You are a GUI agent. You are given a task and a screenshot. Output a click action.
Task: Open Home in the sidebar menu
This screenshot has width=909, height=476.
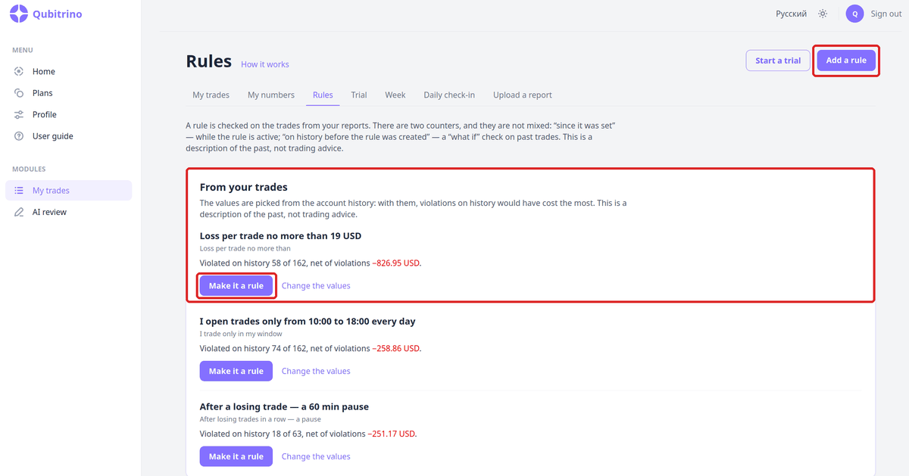[x=68, y=71]
